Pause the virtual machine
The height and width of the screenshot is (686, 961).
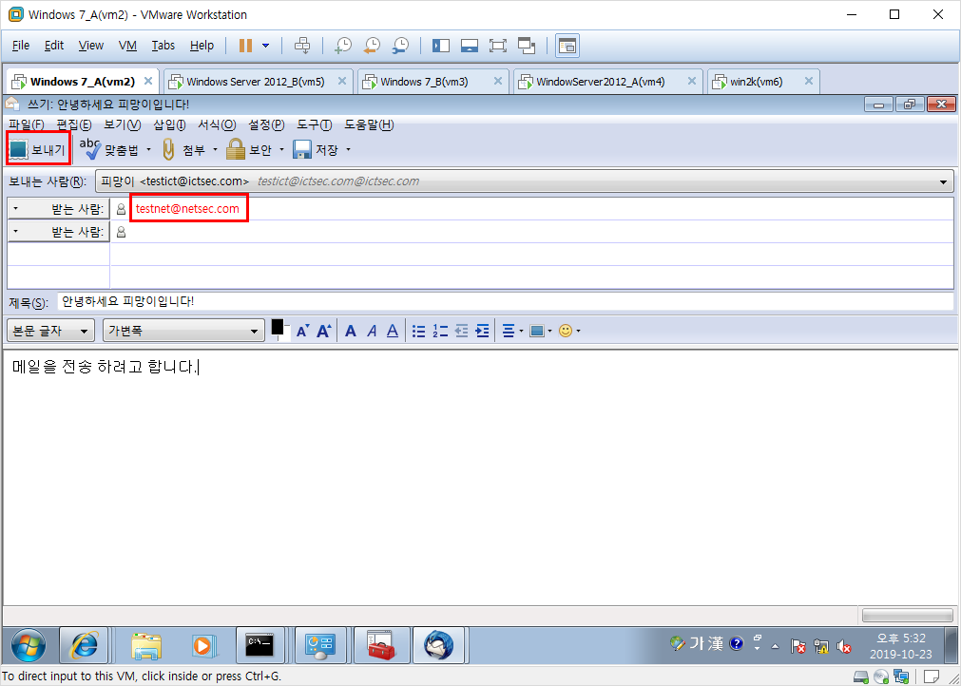[x=246, y=46]
